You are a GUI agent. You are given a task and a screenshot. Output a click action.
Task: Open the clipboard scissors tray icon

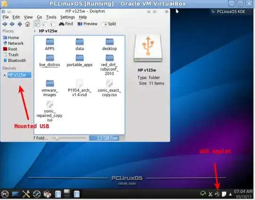(210, 194)
